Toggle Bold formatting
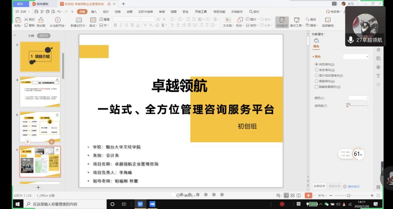The image size is (393, 209). (x=115, y=25)
